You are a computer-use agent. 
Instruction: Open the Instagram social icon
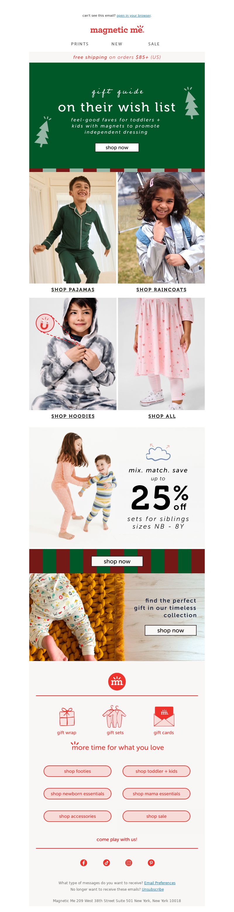click(129, 863)
